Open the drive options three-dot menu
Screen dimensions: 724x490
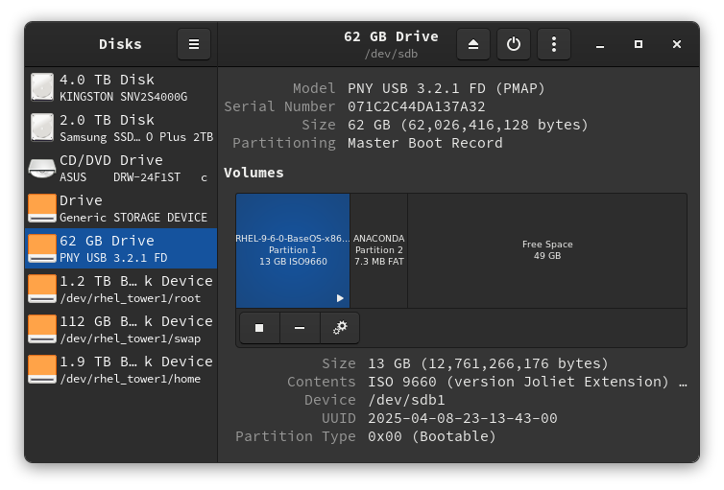click(554, 44)
